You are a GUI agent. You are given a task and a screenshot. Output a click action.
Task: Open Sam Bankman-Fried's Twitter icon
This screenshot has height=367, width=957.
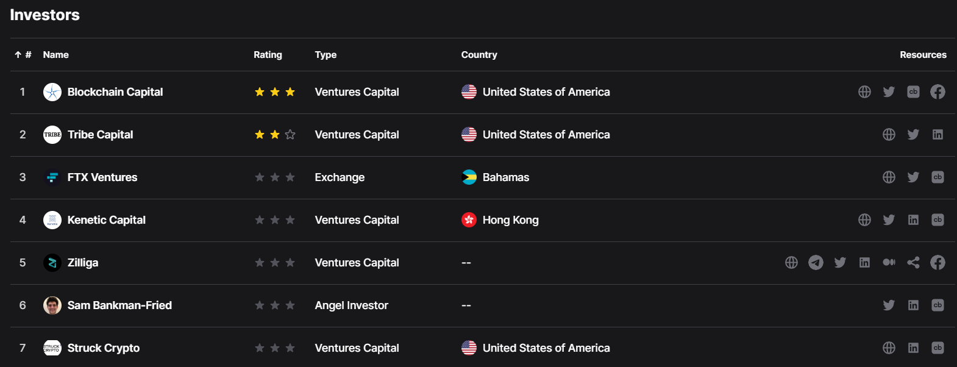click(889, 305)
